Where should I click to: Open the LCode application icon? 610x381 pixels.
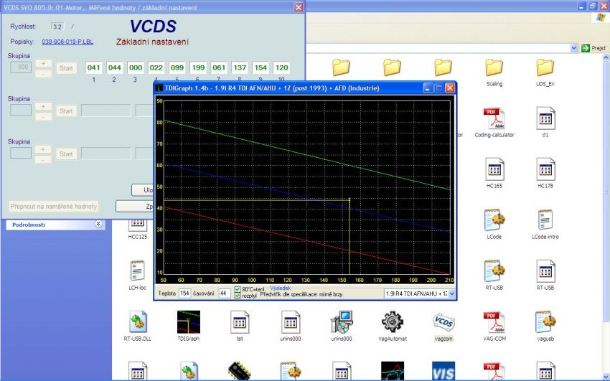point(494,220)
